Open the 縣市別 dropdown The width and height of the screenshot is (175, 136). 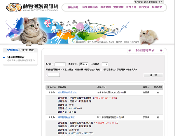pyautogui.click(x=60, y=64)
